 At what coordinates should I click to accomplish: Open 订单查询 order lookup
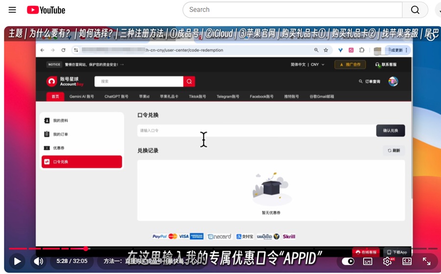click(x=369, y=81)
